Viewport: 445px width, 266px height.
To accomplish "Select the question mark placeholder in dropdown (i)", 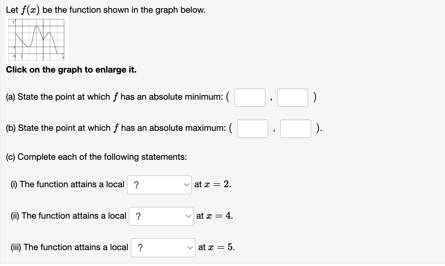I will (137, 184).
